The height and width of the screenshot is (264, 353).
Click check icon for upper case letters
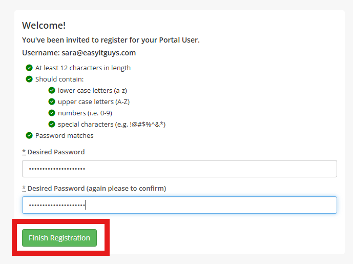coord(52,101)
